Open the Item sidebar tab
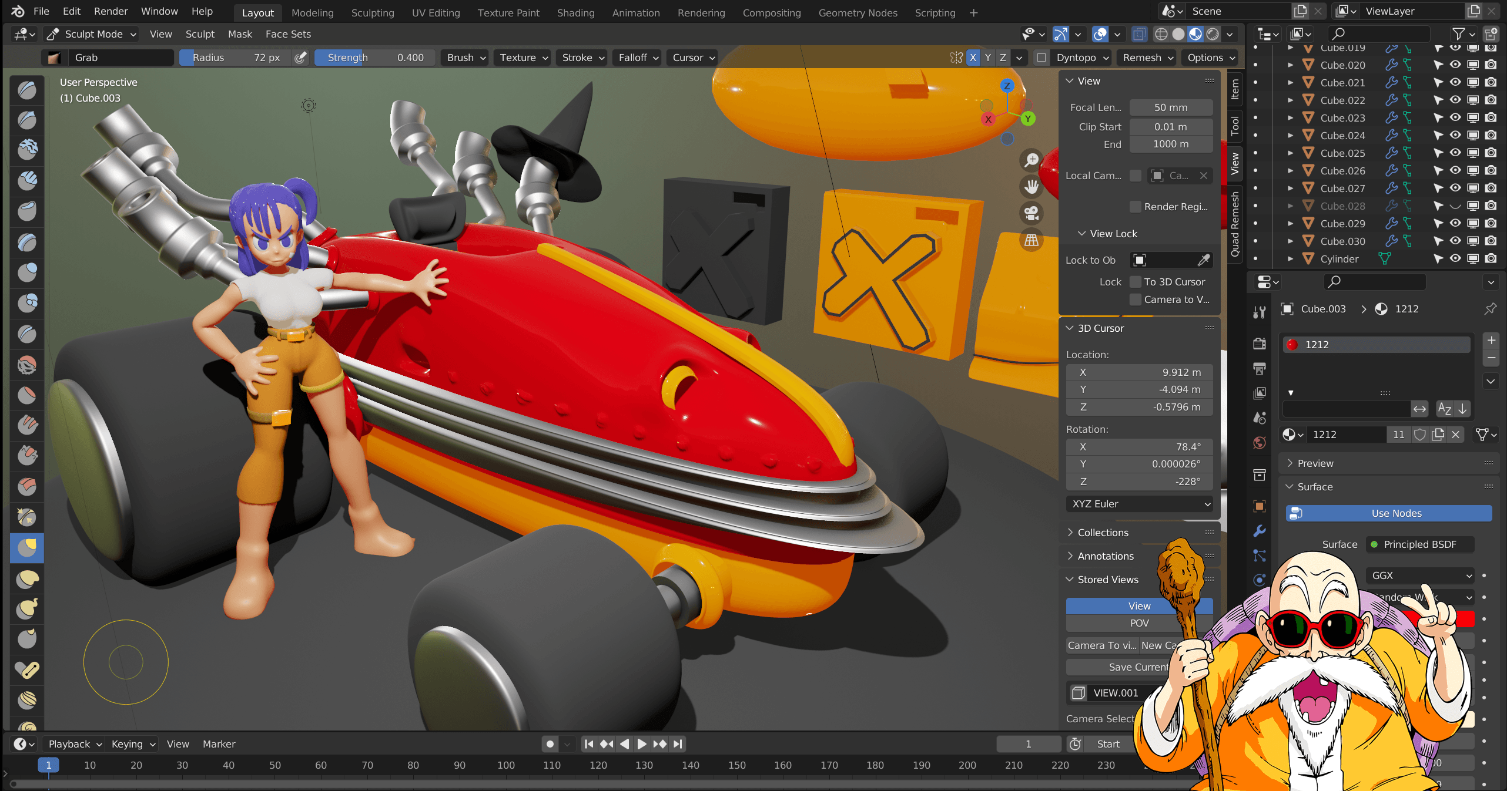 tap(1235, 89)
